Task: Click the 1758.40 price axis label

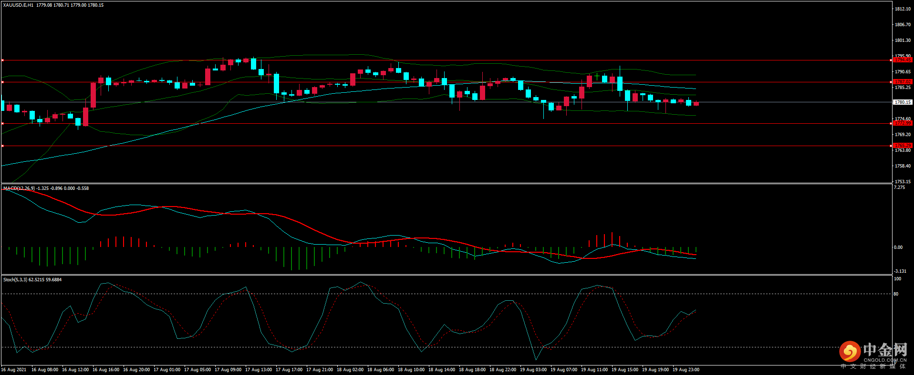Action: point(903,166)
